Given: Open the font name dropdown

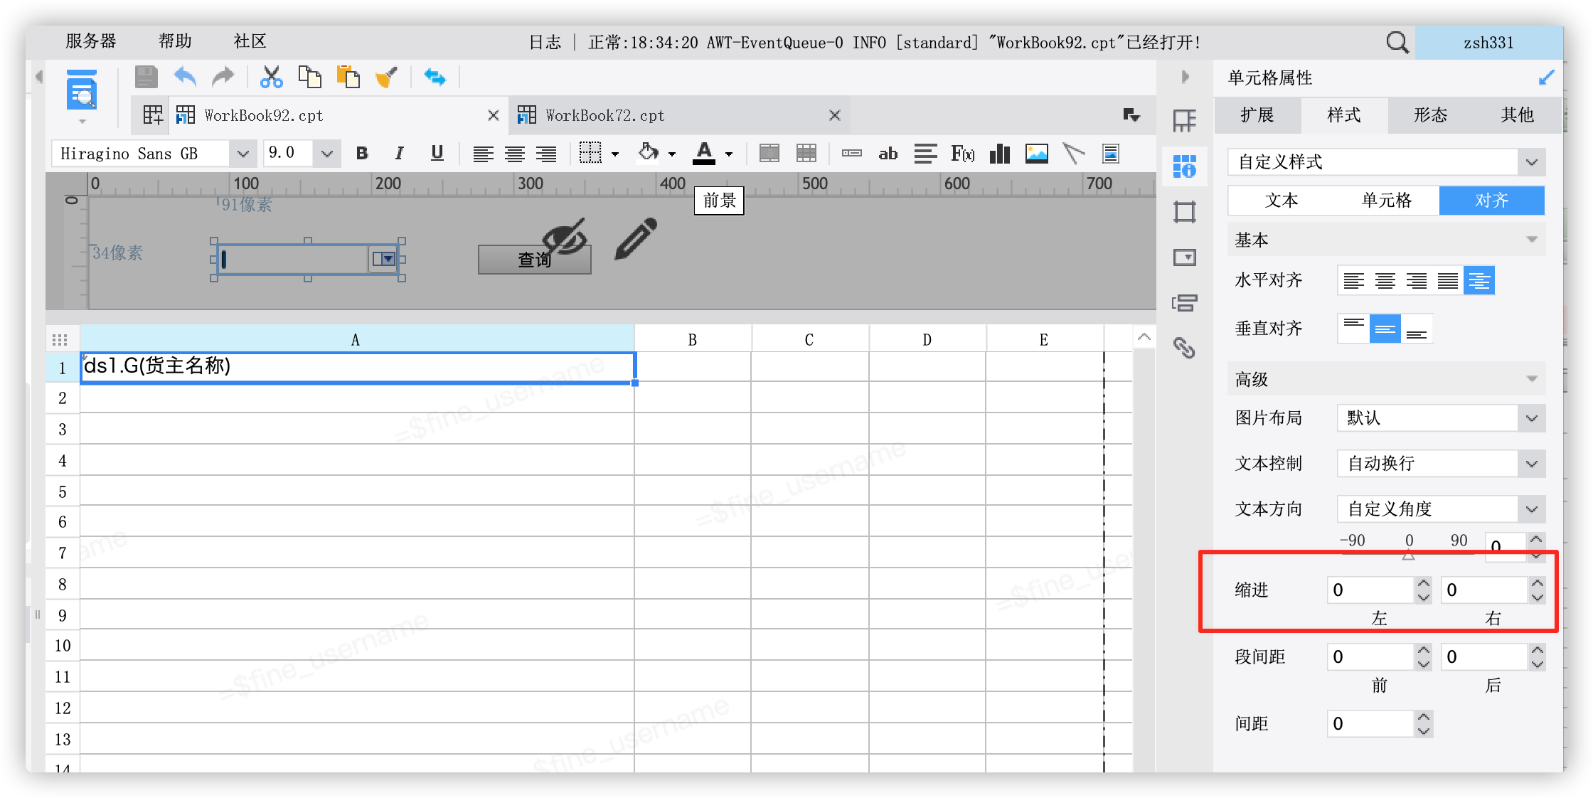Looking at the screenshot, I should [x=243, y=153].
